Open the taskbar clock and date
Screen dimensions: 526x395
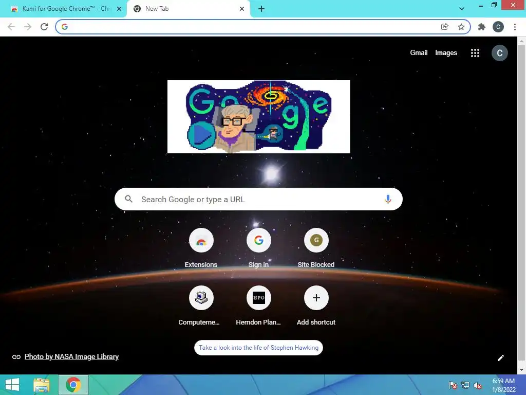click(503, 385)
